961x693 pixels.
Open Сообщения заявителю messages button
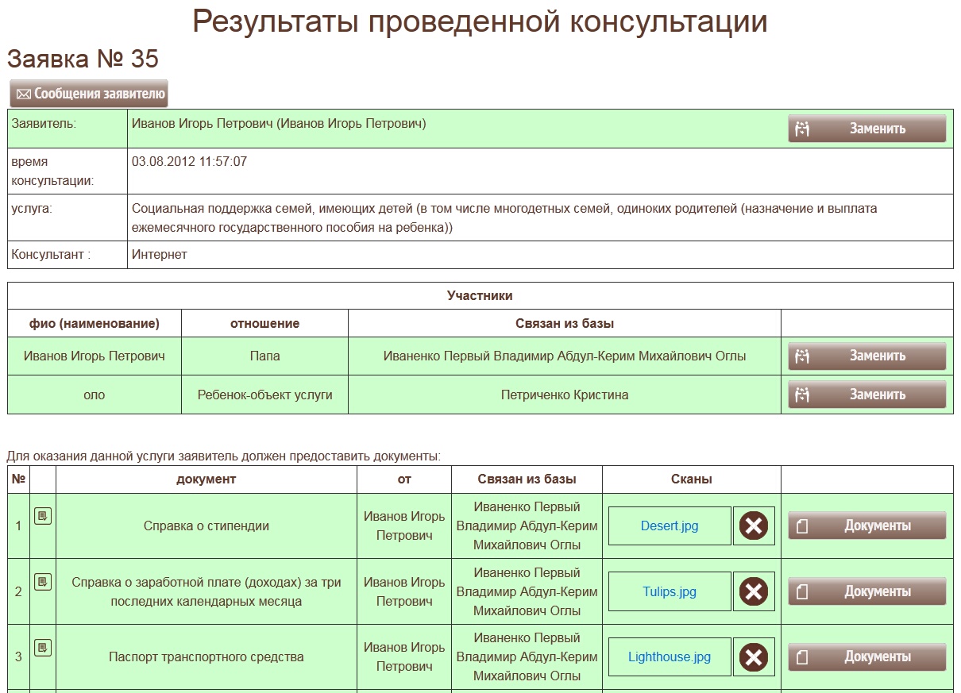click(89, 94)
